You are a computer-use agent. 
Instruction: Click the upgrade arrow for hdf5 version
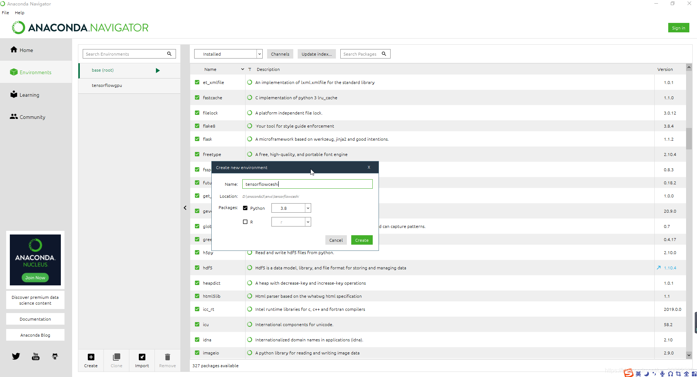[x=659, y=268]
